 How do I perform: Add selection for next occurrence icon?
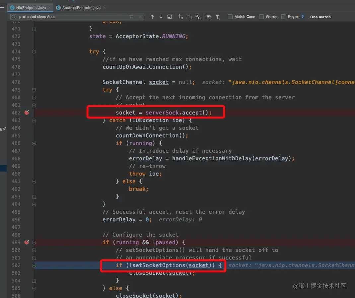coord(180,17)
